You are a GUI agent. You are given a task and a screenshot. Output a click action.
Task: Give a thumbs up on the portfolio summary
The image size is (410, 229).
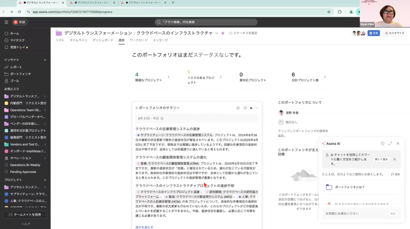point(238,108)
